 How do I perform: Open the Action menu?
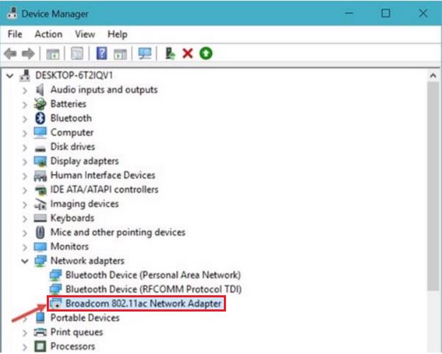[48, 35]
